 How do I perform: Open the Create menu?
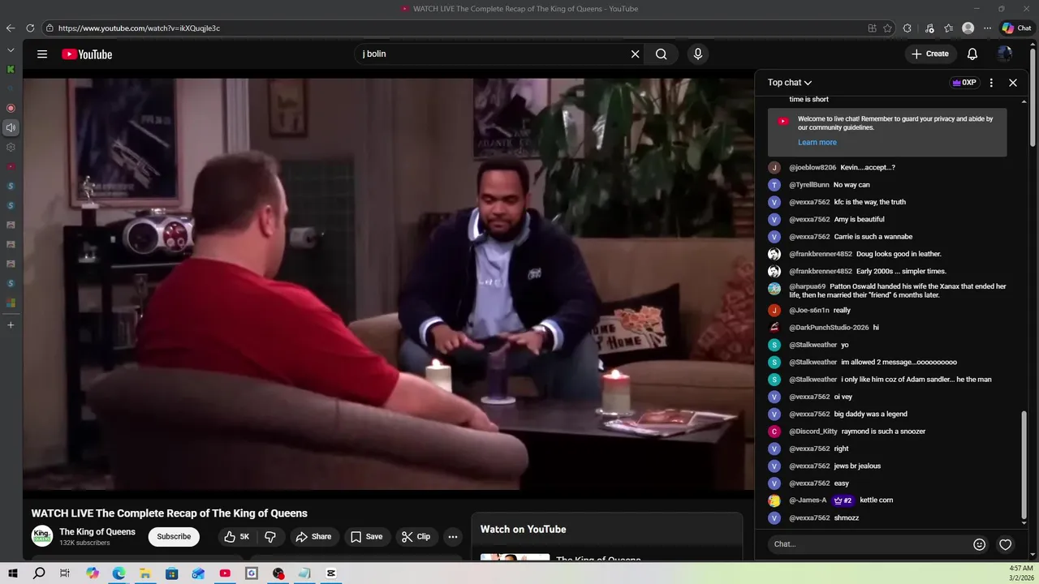(930, 54)
